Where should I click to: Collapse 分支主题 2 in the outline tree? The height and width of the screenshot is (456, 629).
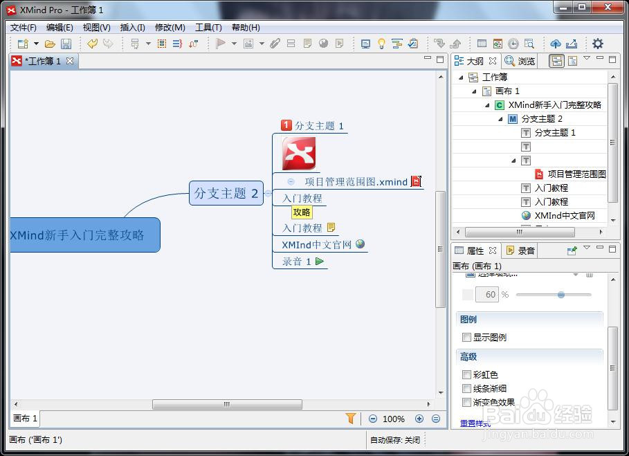[x=501, y=118]
